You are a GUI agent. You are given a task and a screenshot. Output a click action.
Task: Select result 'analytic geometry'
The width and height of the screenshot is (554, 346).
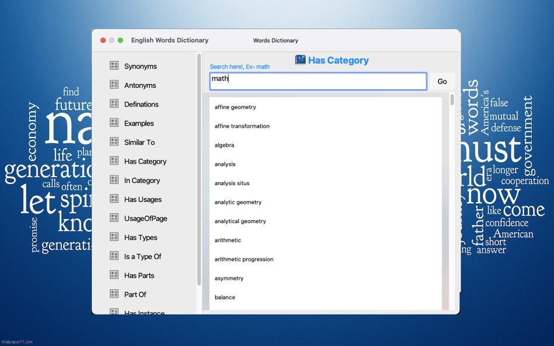[238, 202]
